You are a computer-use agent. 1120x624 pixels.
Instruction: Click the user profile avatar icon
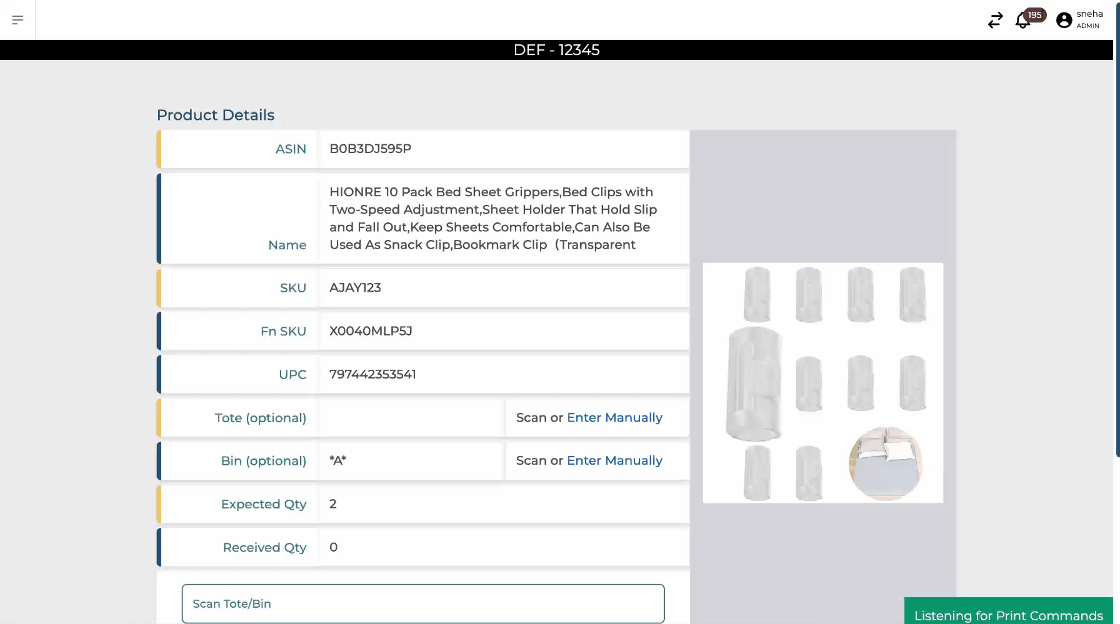point(1064,20)
